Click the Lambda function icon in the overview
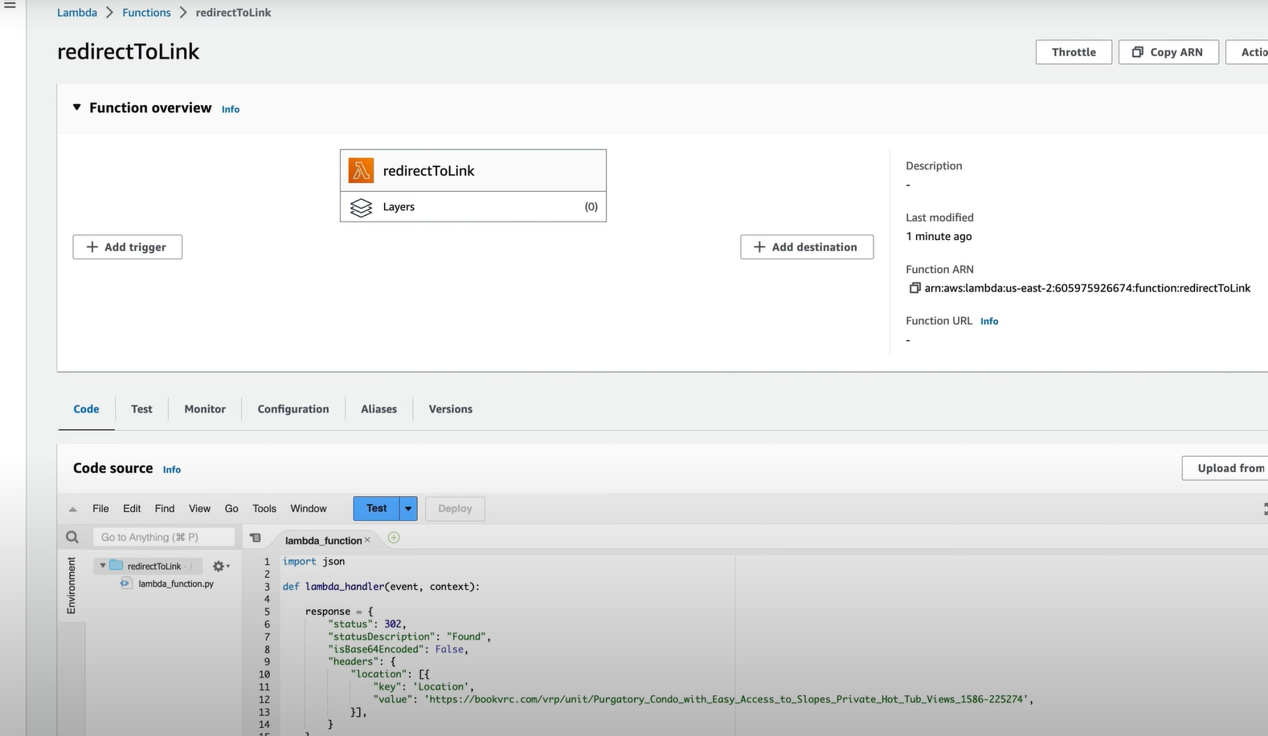 pyautogui.click(x=361, y=170)
